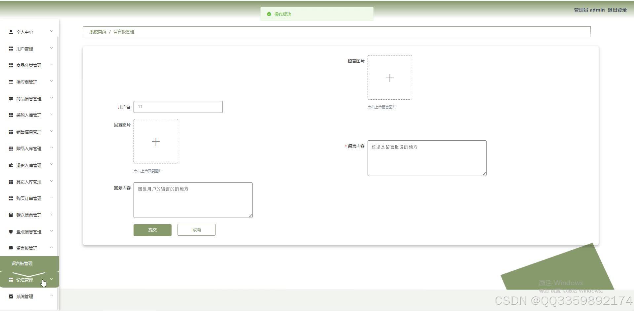Click the 供应商管理 list icon

click(x=11, y=82)
